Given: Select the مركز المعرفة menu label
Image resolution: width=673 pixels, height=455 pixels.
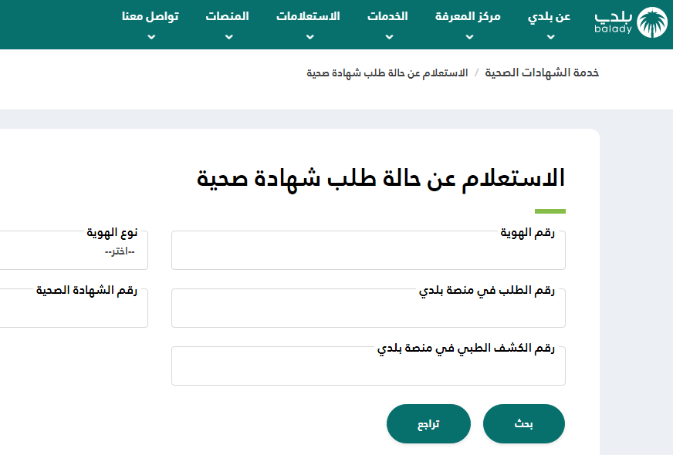Looking at the screenshot, I should click(468, 16).
